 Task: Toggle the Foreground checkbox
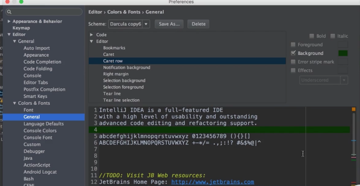tap(293, 45)
